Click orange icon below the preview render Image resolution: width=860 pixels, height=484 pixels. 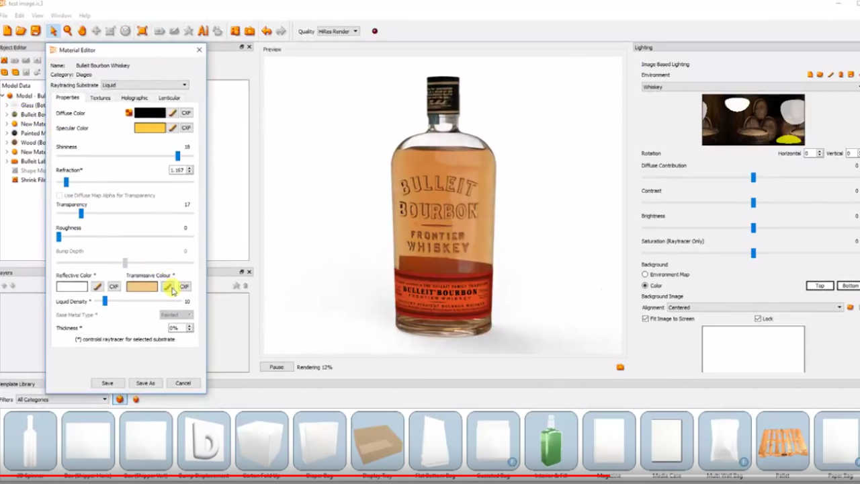[x=620, y=367]
